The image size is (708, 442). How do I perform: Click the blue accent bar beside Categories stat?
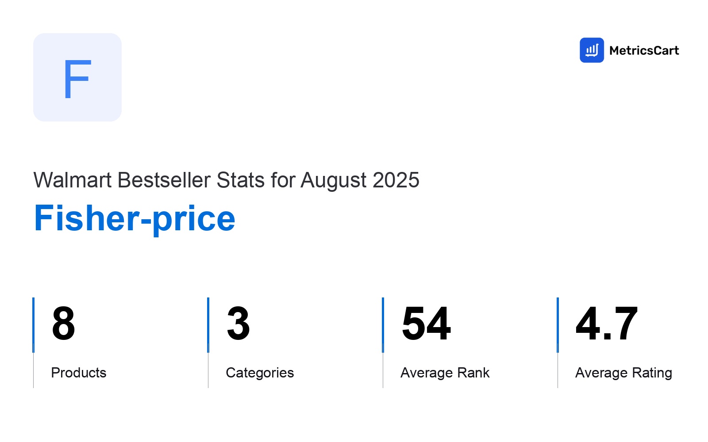coord(208,325)
